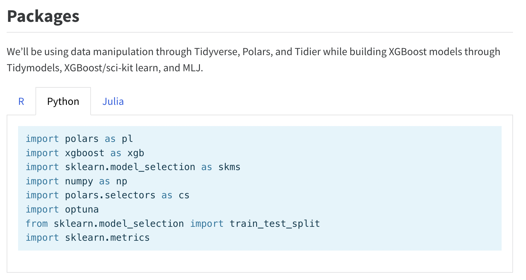Screen dimensions: 526x280
Task: Click the 'import polars as pl' code line
Action: (79, 139)
